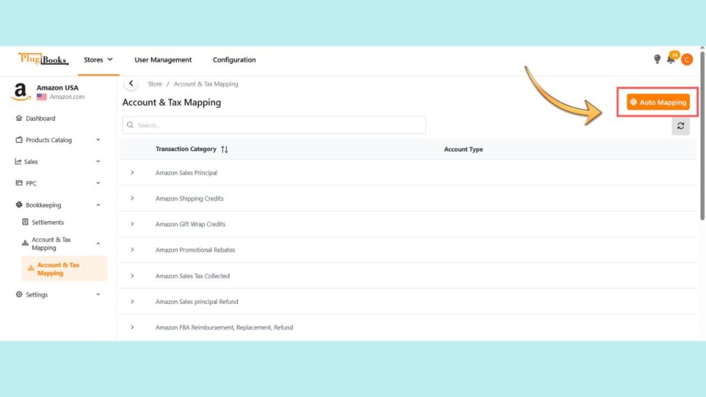Collapse the Bookkeeping section chevron
Screen dimensions: 706x397
(98, 205)
